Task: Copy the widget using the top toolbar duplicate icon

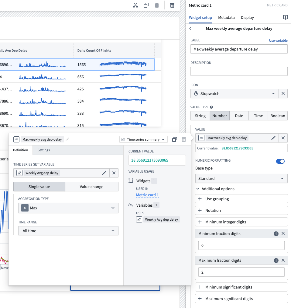Action: point(146,5)
